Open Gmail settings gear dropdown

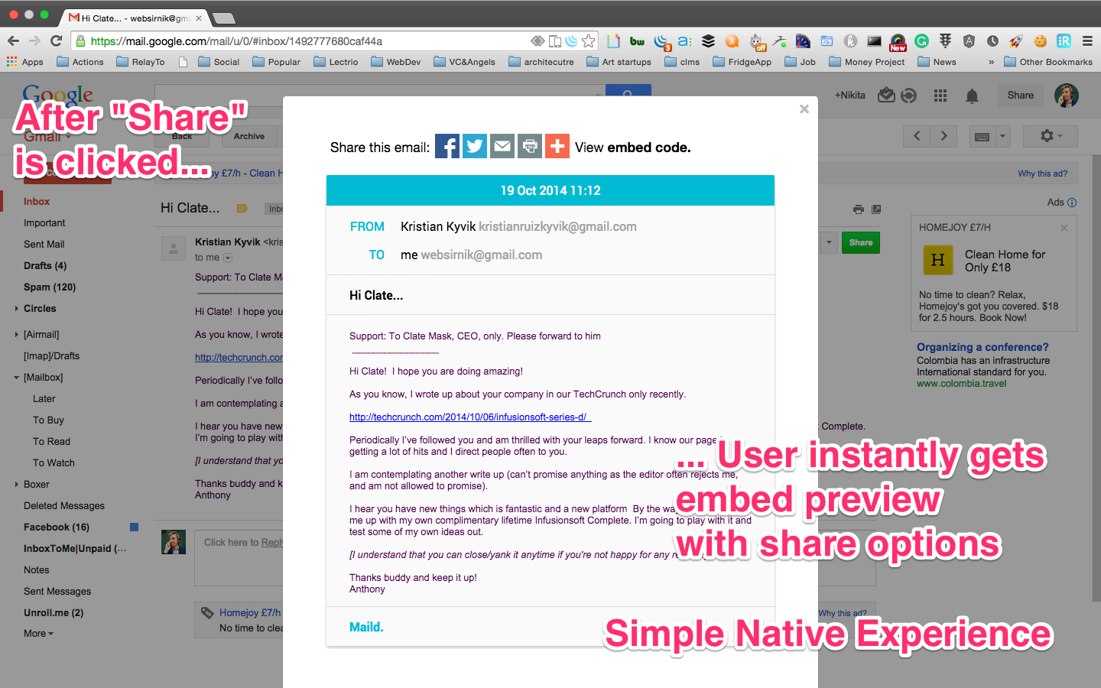(1050, 136)
